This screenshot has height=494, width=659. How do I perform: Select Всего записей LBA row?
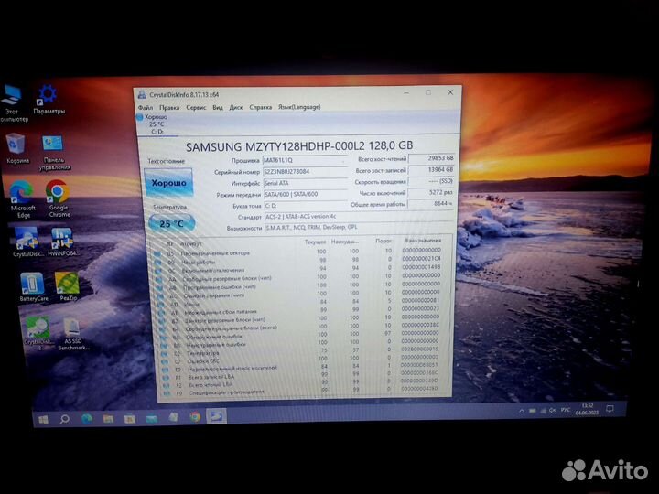tap(302, 377)
